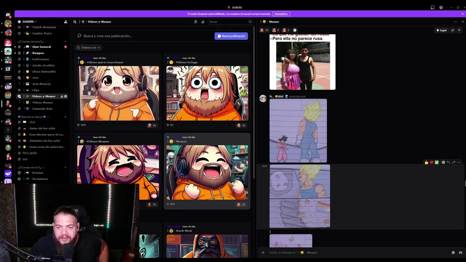Viewport: 466px width, 262px height.
Task: Reply to the hovered message
Action: click(x=448, y=162)
